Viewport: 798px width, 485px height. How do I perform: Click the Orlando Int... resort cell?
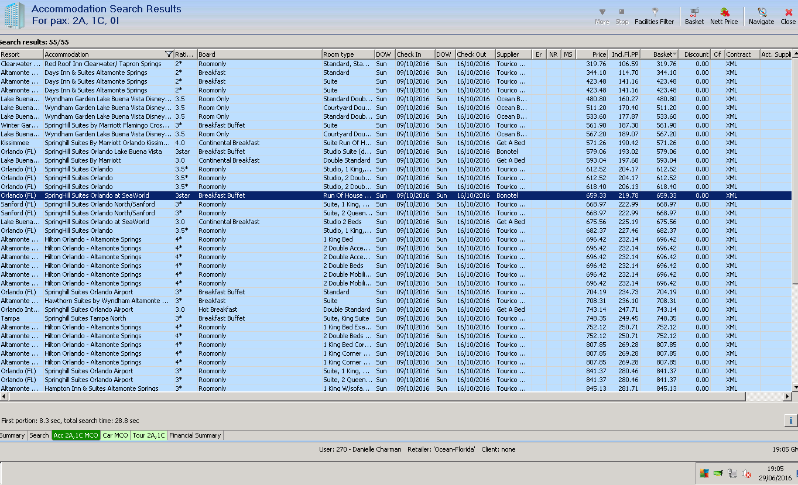[x=20, y=309]
